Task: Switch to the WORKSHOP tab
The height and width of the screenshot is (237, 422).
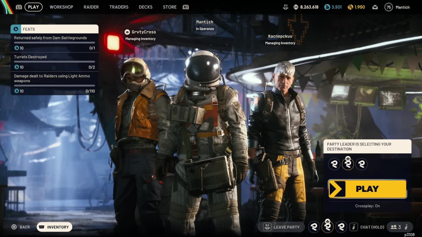Action: tap(61, 7)
